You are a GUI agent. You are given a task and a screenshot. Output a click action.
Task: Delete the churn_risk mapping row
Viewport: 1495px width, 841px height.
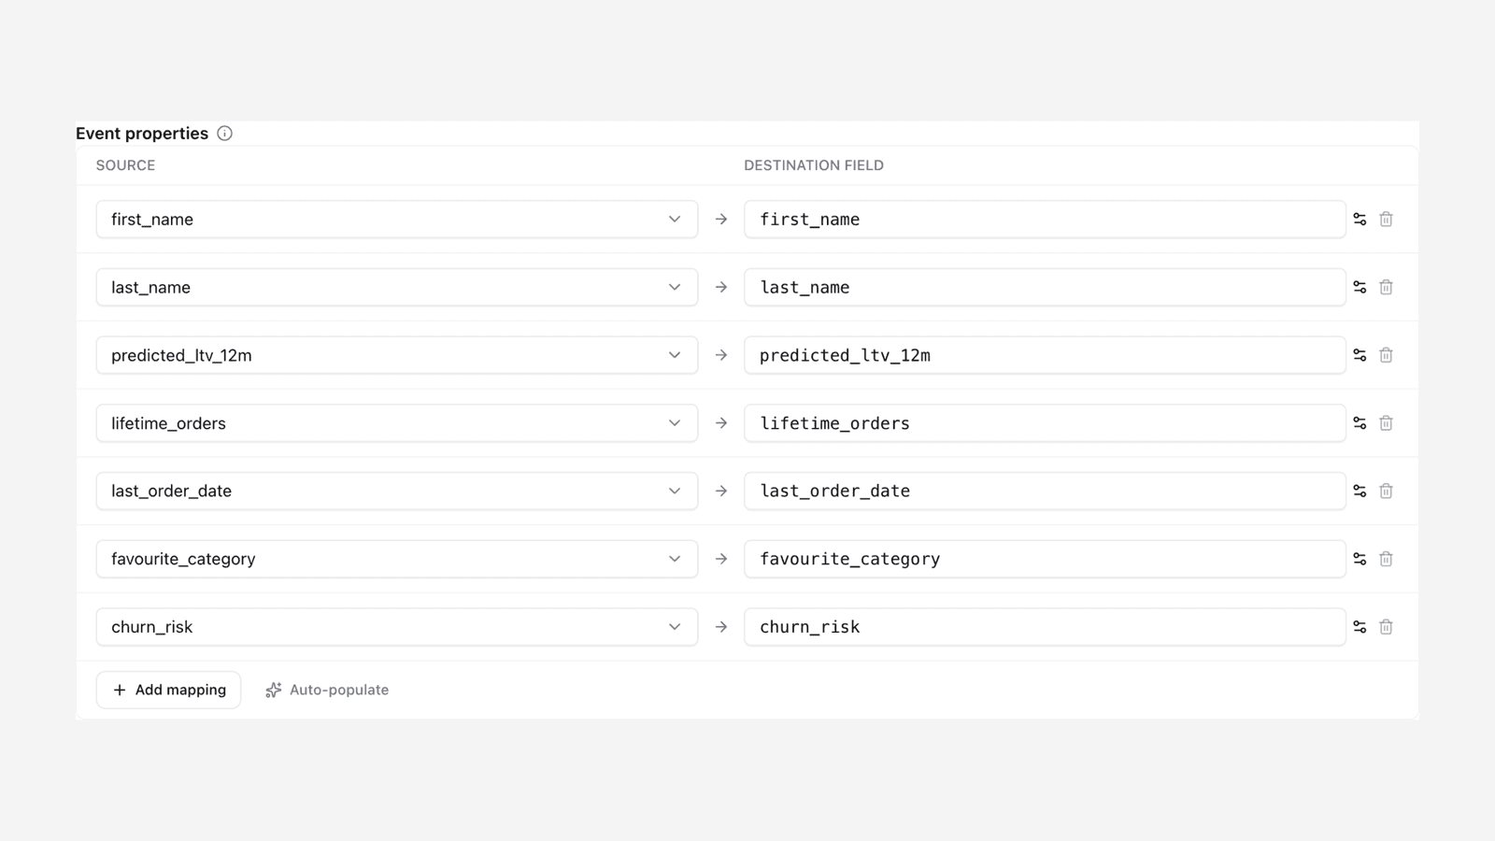pyautogui.click(x=1386, y=627)
